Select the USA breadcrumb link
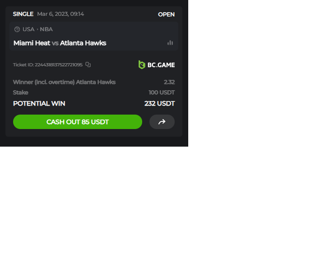This screenshot has width=325, height=254. coord(28,29)
